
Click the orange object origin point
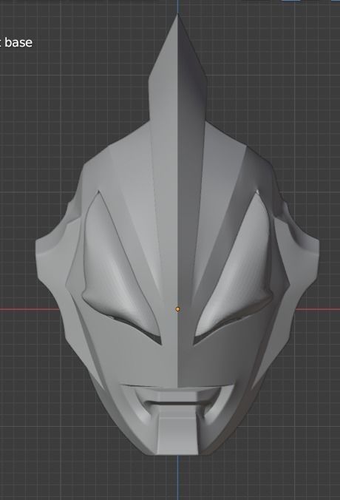[178, 309]
